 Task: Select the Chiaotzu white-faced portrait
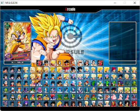[39, 83]
